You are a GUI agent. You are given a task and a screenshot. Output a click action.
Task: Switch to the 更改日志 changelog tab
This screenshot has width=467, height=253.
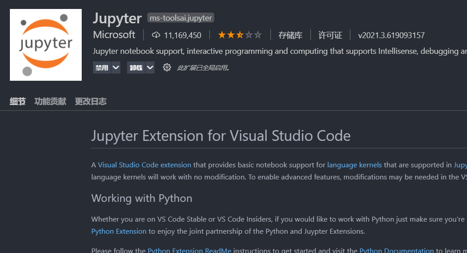coord(91,101)
